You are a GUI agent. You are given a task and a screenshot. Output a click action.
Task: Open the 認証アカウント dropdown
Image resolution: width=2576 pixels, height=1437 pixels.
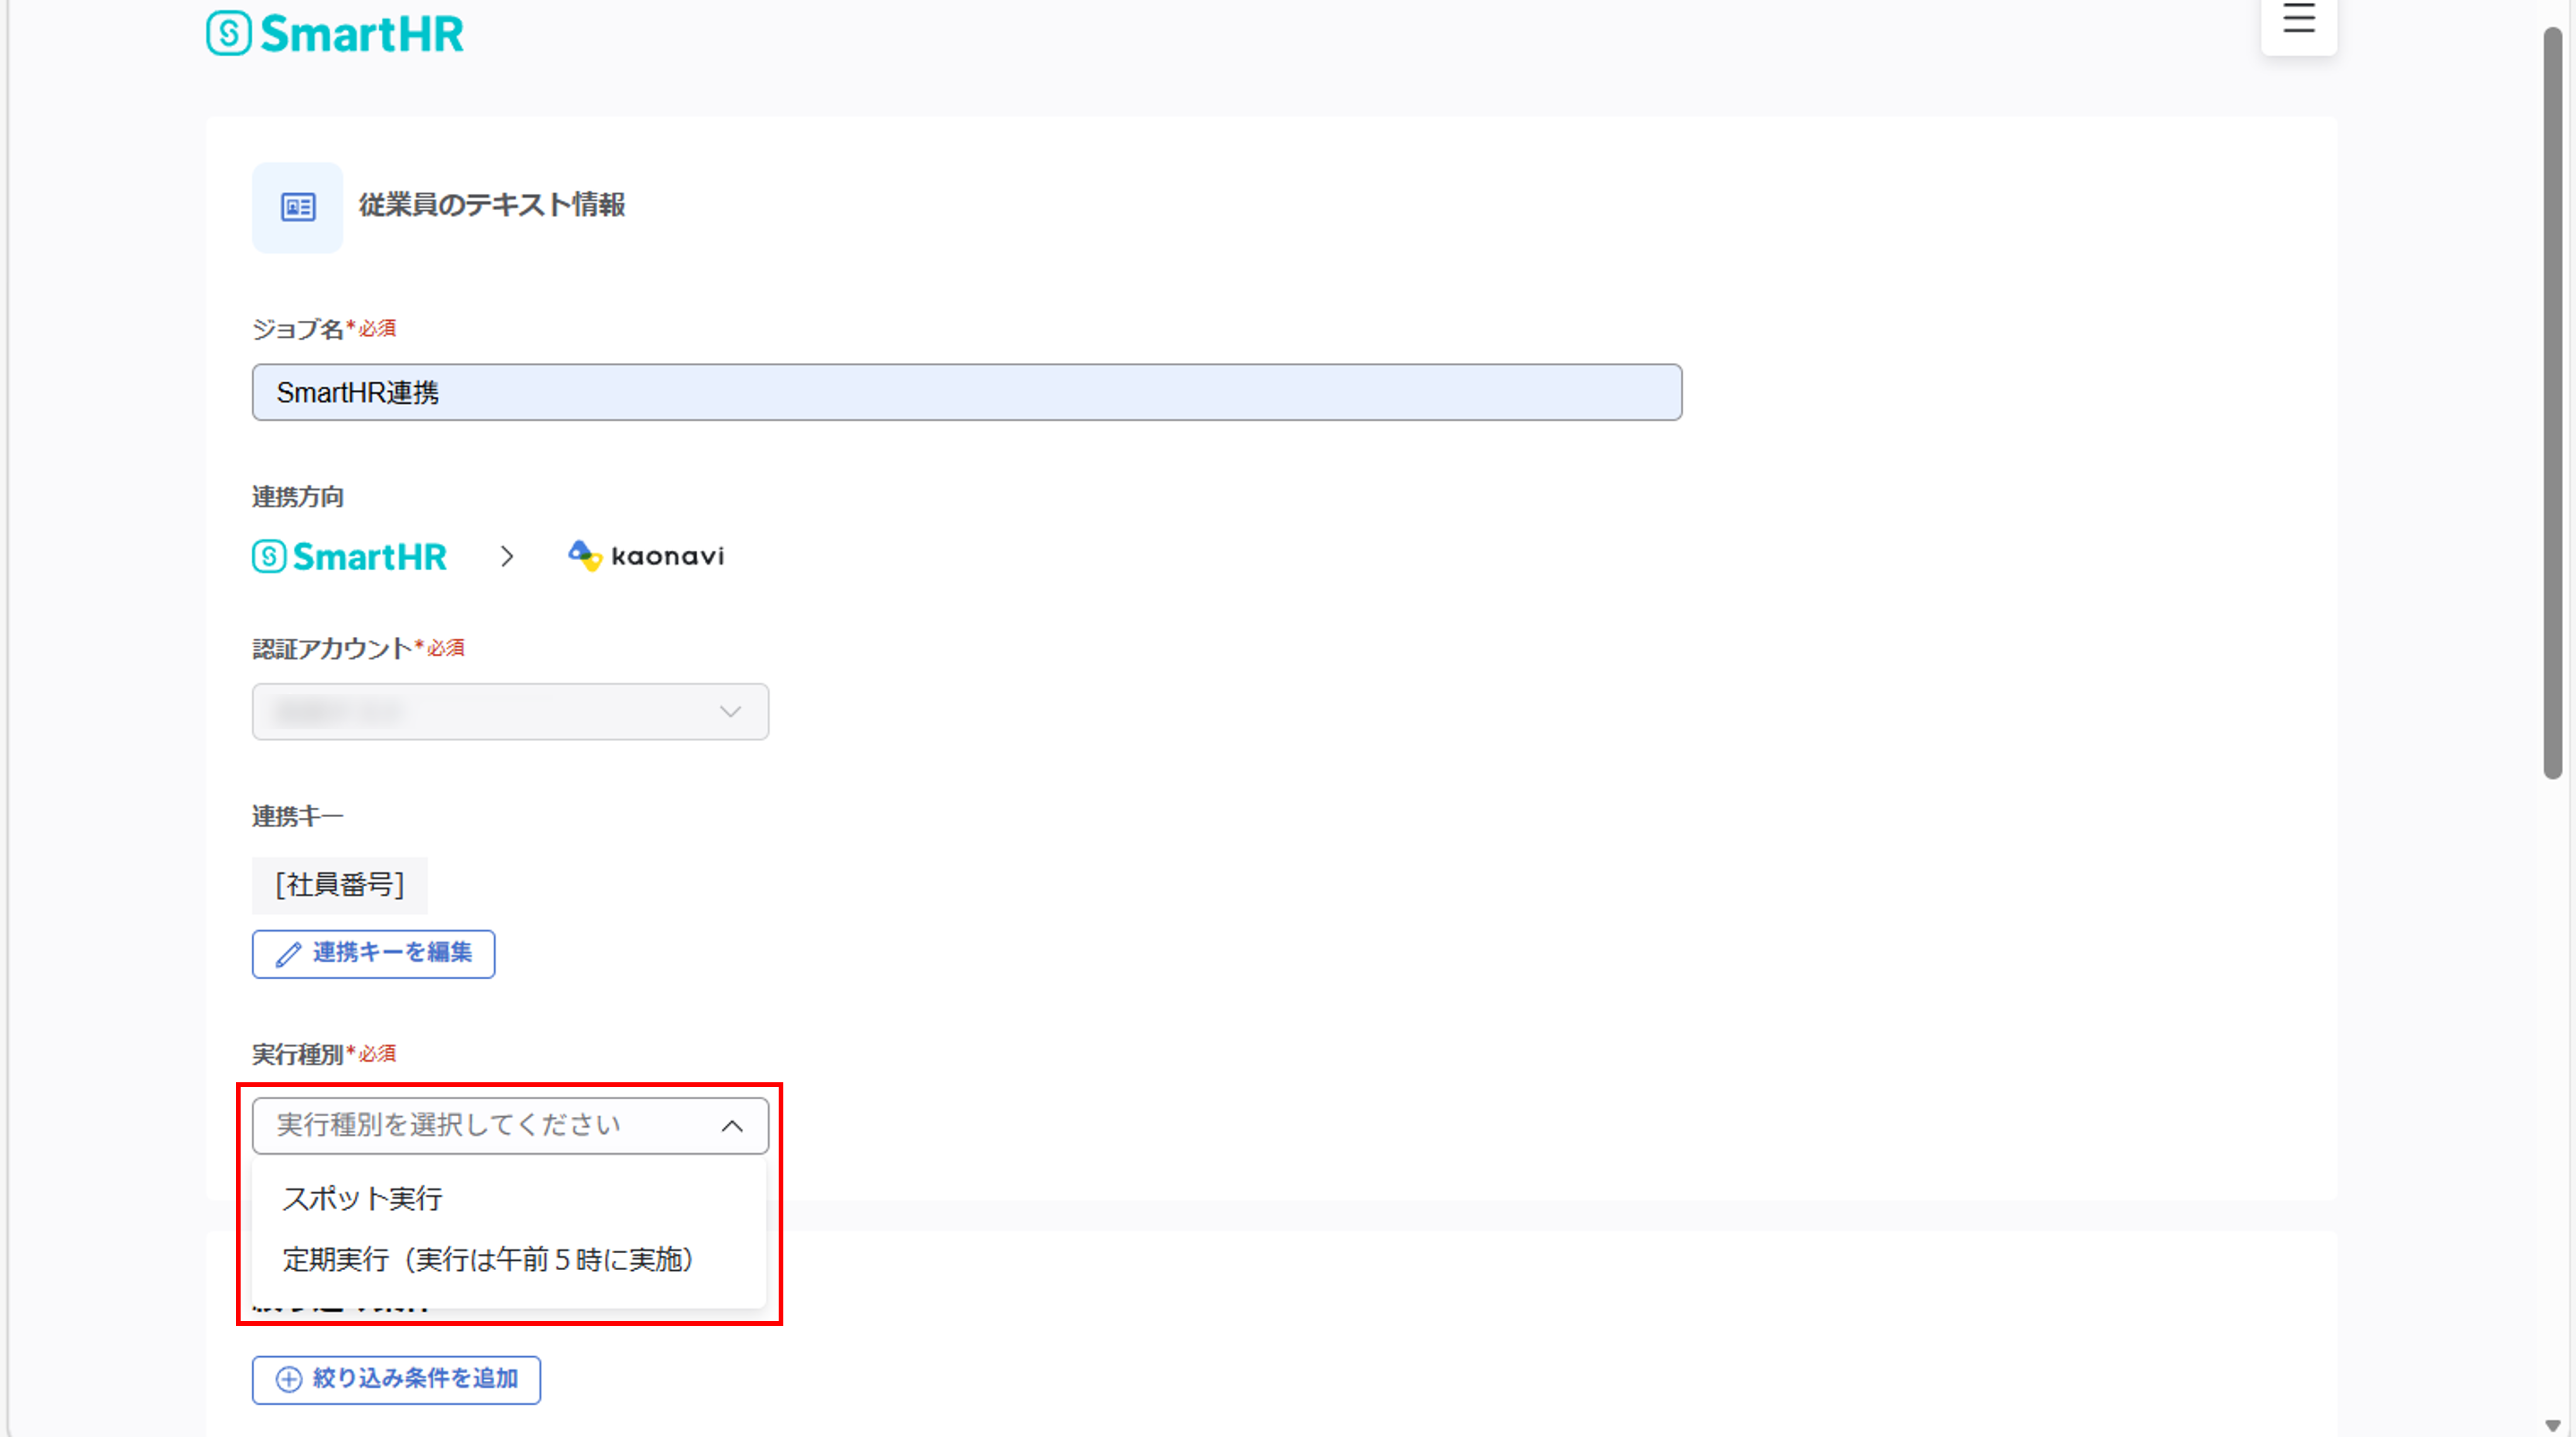[x=510, y=712]
